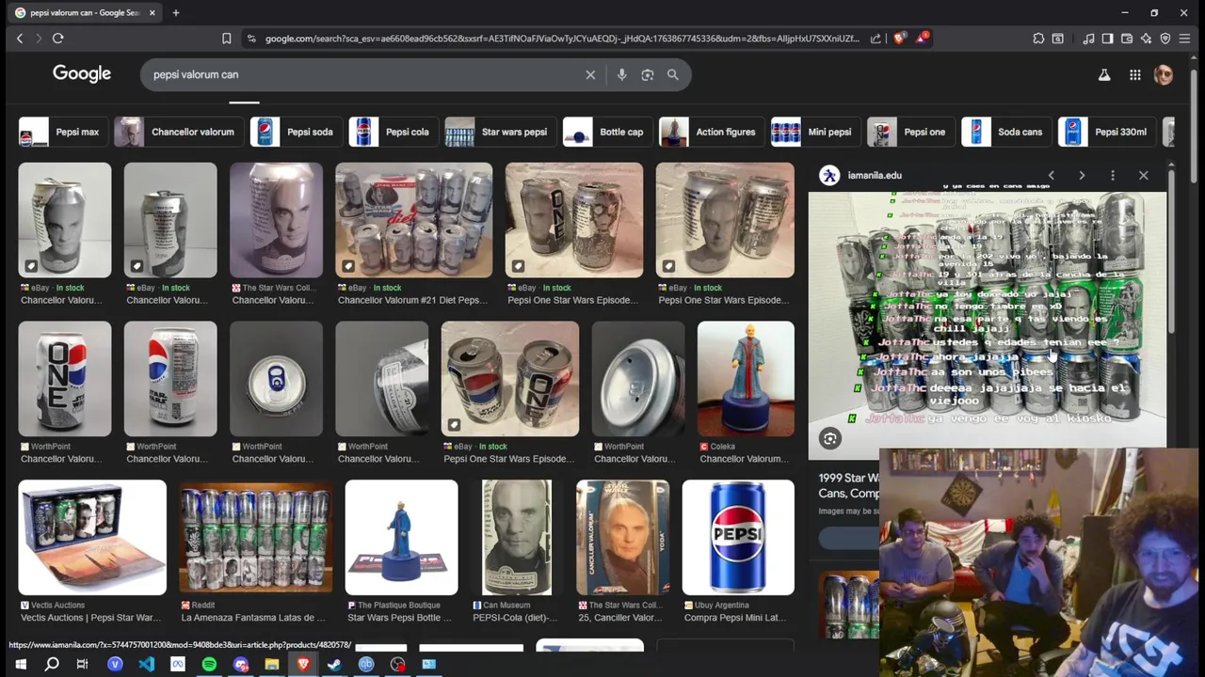The image size is (1205, 677).
Task: Close the 'pepsi valorum can' browser tab
Action: 153,13
